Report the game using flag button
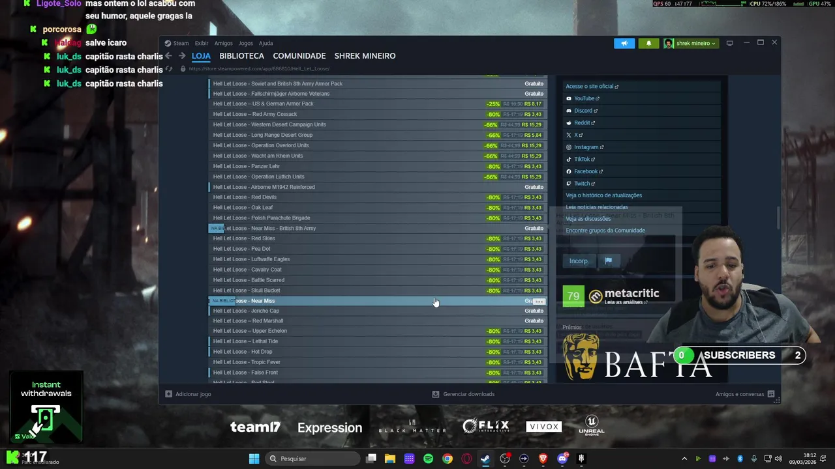The height and width of the screenshot is (469, 835). tap(608, 261)
